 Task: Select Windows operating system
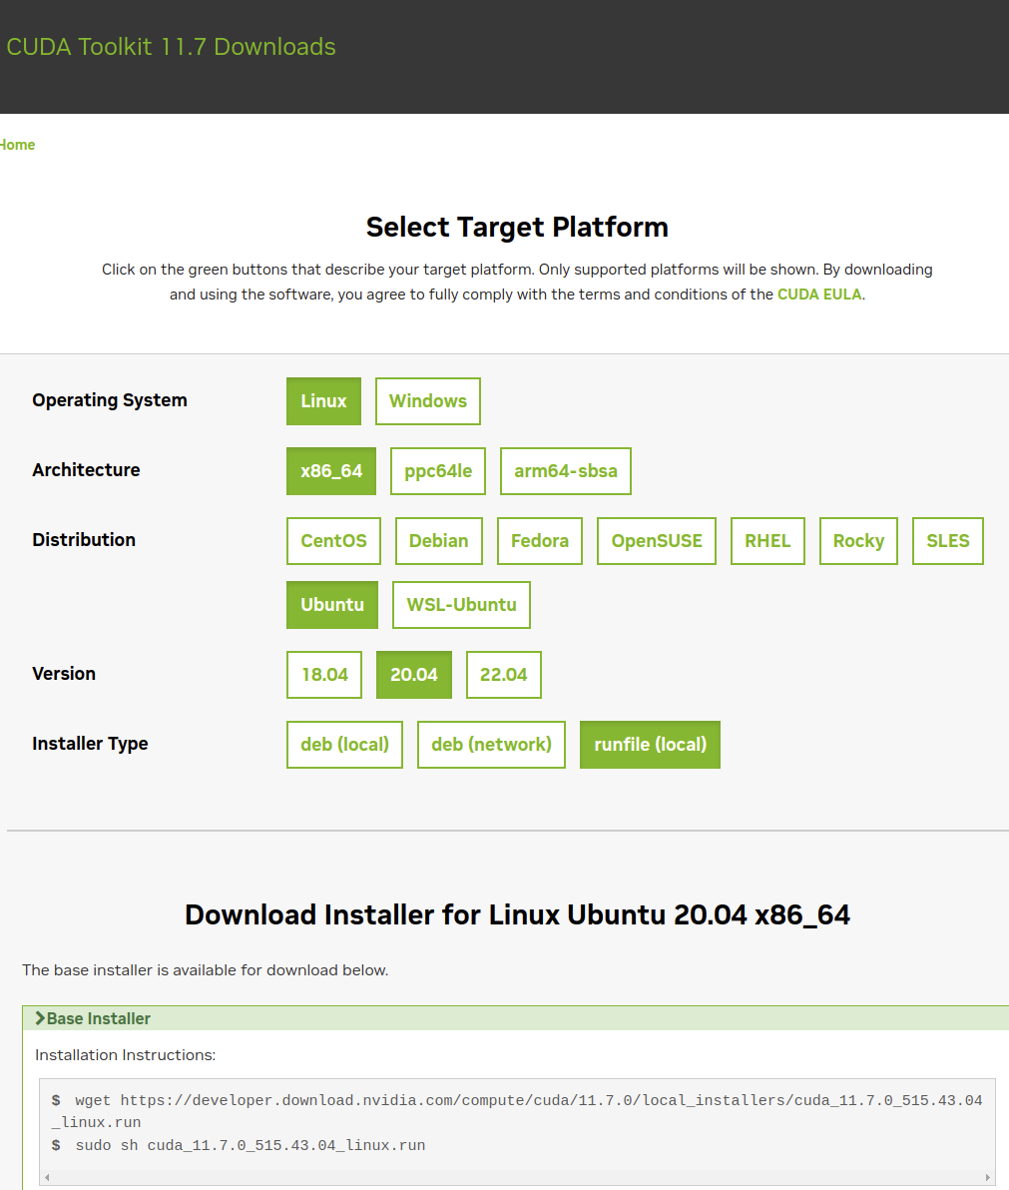coord(428,400)
